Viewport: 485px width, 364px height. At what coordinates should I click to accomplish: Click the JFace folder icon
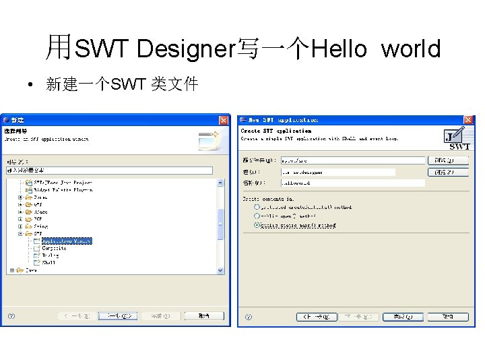click(x=29, y=212)
